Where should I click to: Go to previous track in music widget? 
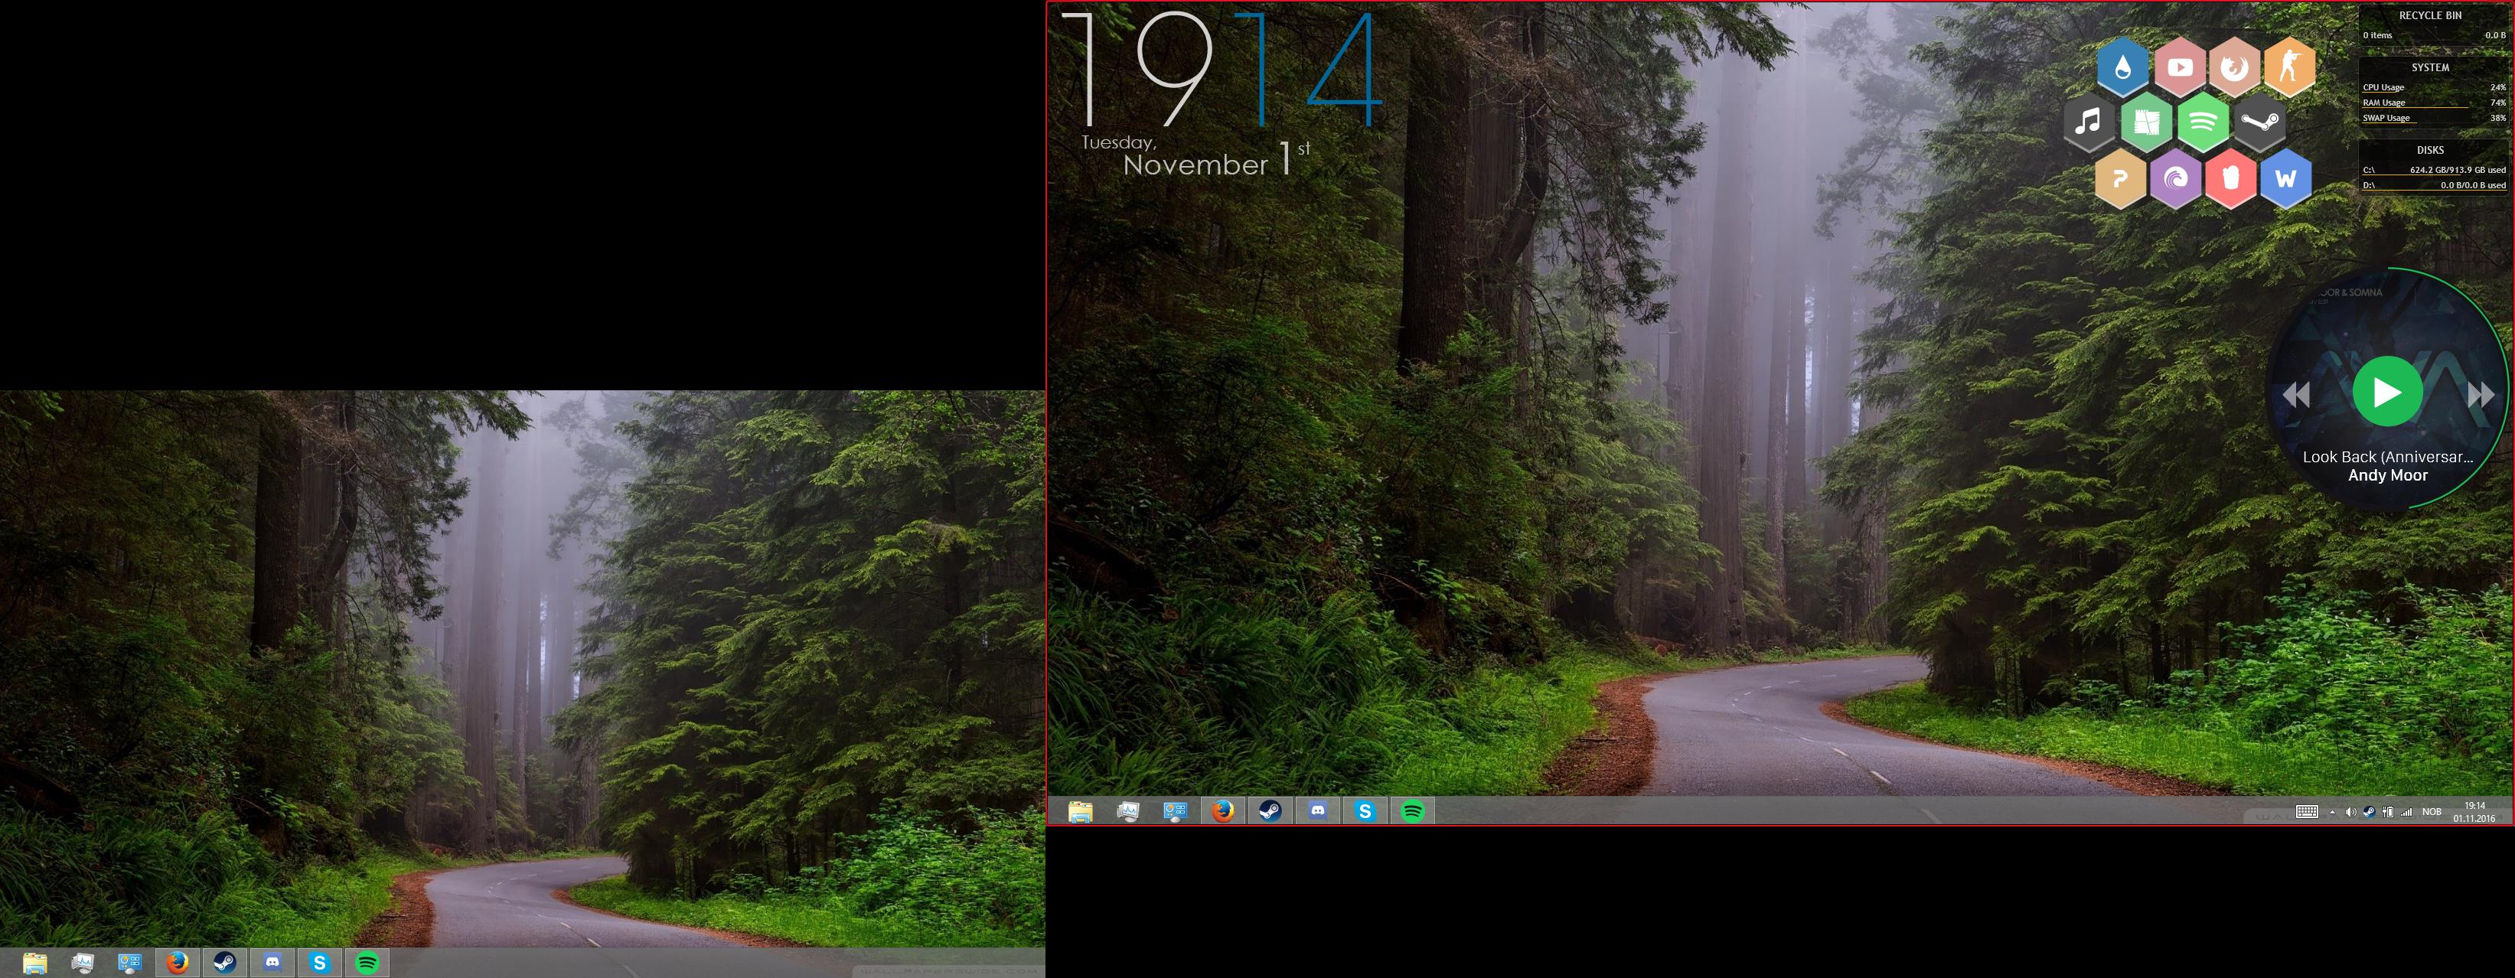click(x=2296, y=394)
